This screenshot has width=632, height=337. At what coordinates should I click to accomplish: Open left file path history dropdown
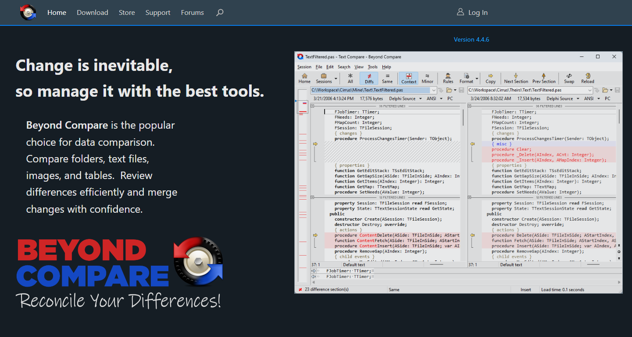[x=433, y=90]
